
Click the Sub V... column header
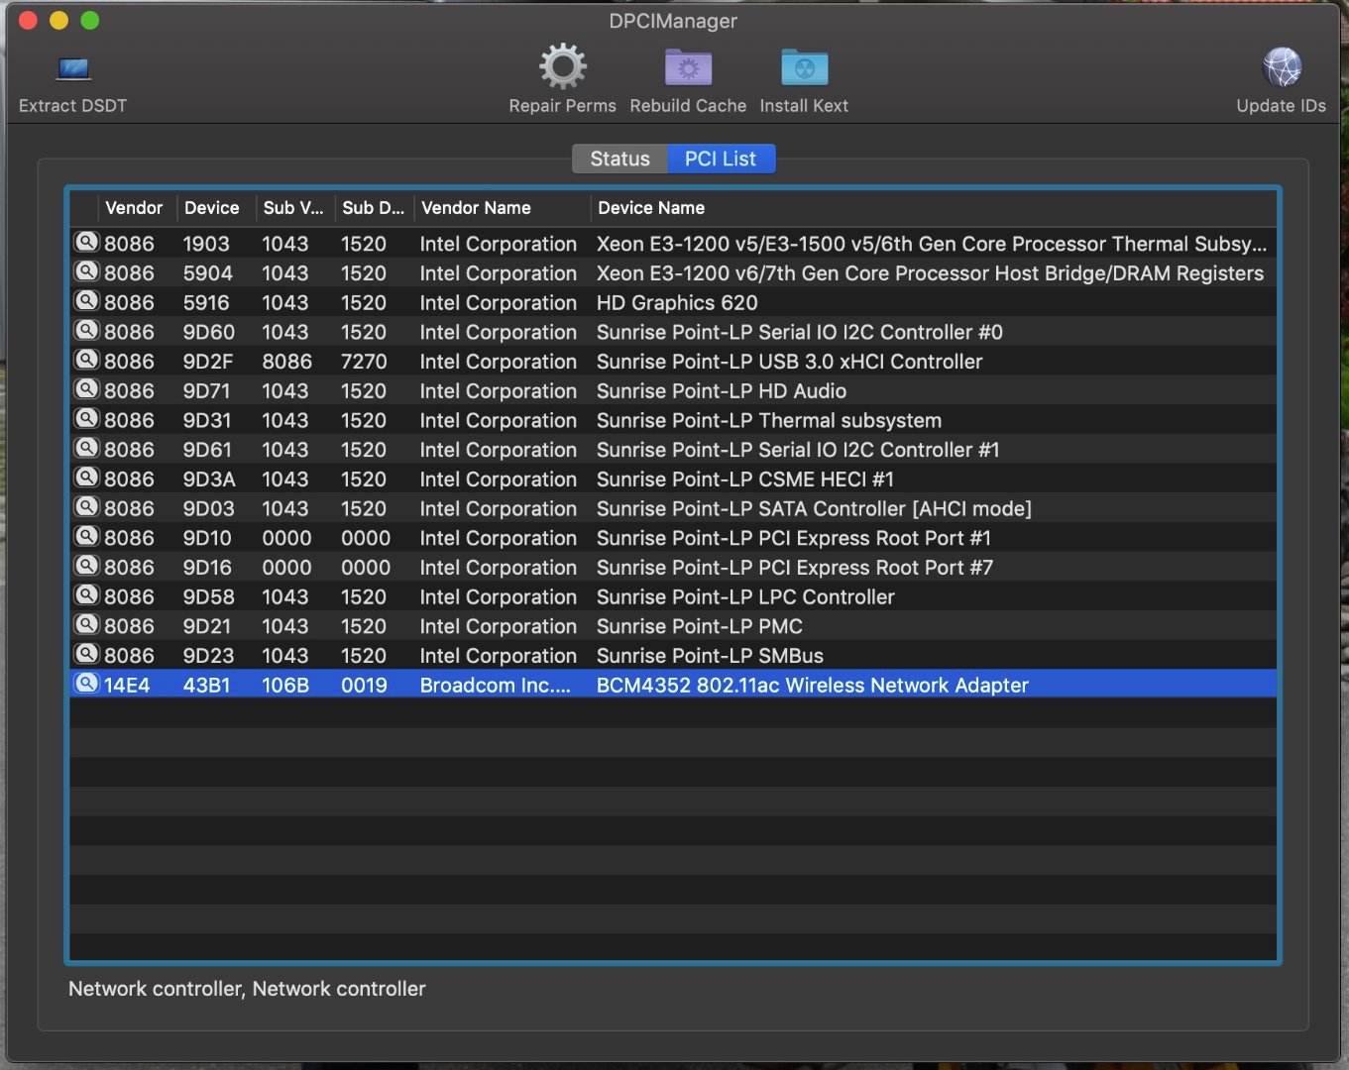(292, 208)
